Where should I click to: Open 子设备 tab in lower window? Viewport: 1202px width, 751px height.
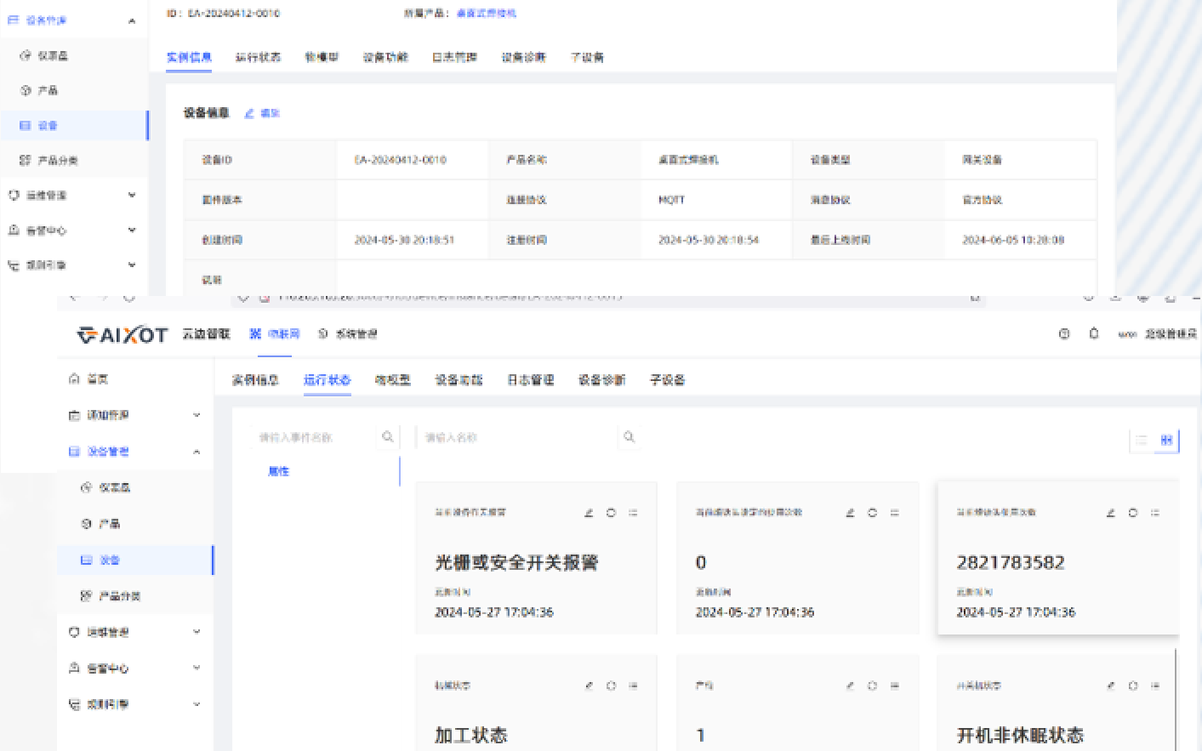click(x=668, y=380)
